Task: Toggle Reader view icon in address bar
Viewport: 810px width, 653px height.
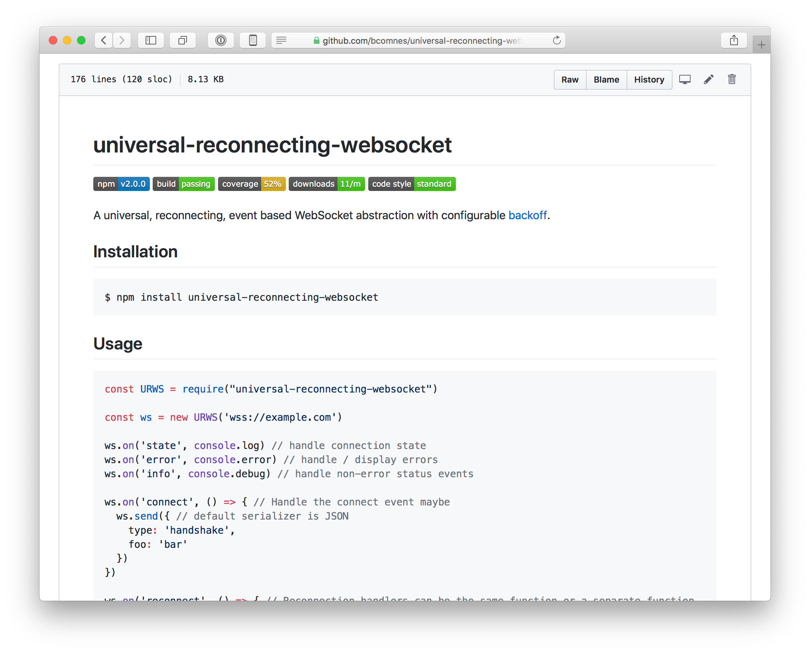Action: point(281,40)
